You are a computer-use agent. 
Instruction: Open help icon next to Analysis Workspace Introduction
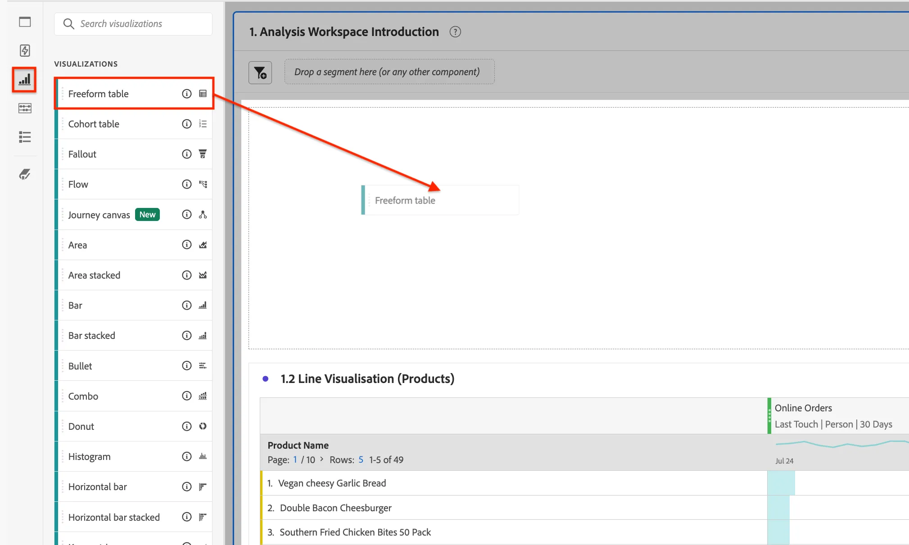point(455,32)
